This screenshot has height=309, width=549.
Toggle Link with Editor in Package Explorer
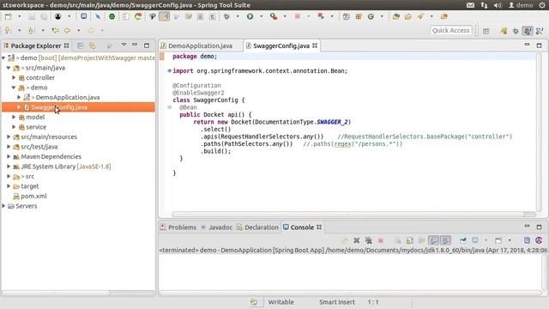pyautogui.click(x=92, y=45)
